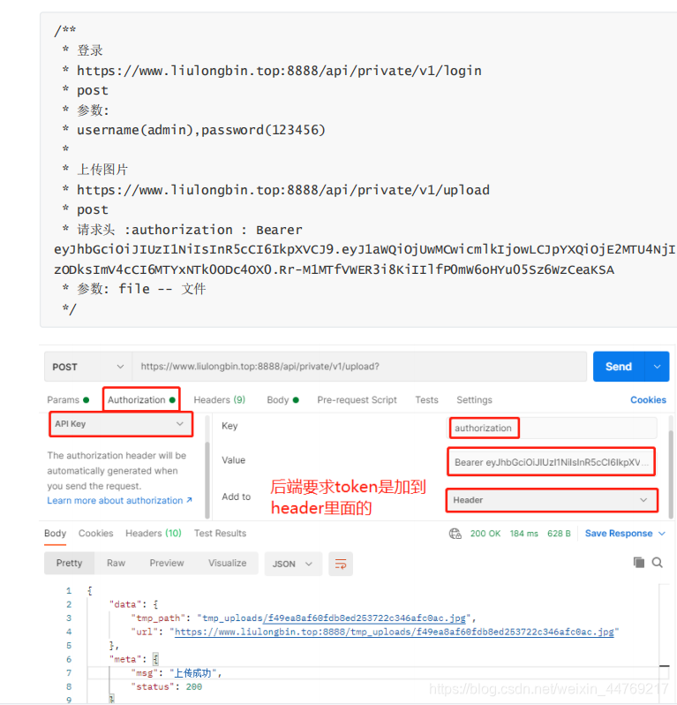Click the Cookies link at the right
Image resolution: width=677 pixels, height=705 pixels.
(648, 399)
